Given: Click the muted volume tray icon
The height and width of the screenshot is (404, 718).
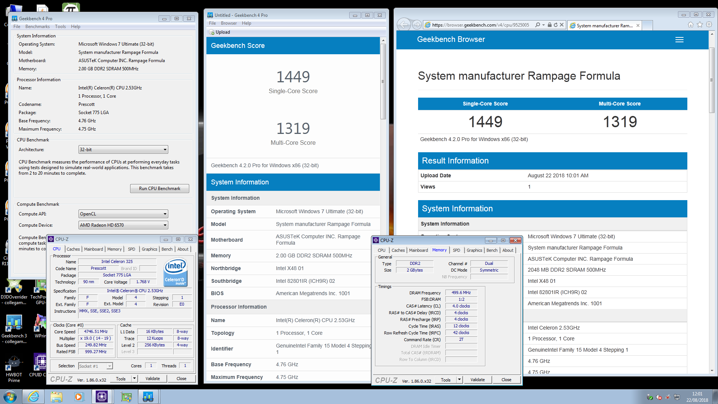Looking at the screenshot, I should [x=659, y=397].
